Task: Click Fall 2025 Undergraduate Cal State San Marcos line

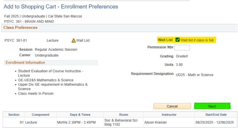Action: pos(43,16)
